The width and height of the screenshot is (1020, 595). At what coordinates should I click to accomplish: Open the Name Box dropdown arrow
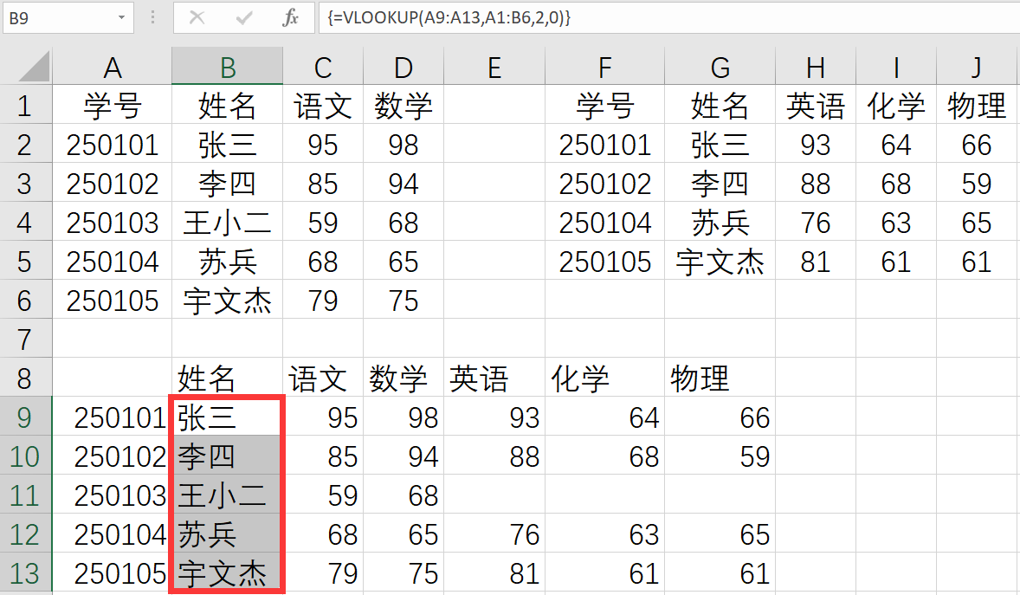click(120, 17)
